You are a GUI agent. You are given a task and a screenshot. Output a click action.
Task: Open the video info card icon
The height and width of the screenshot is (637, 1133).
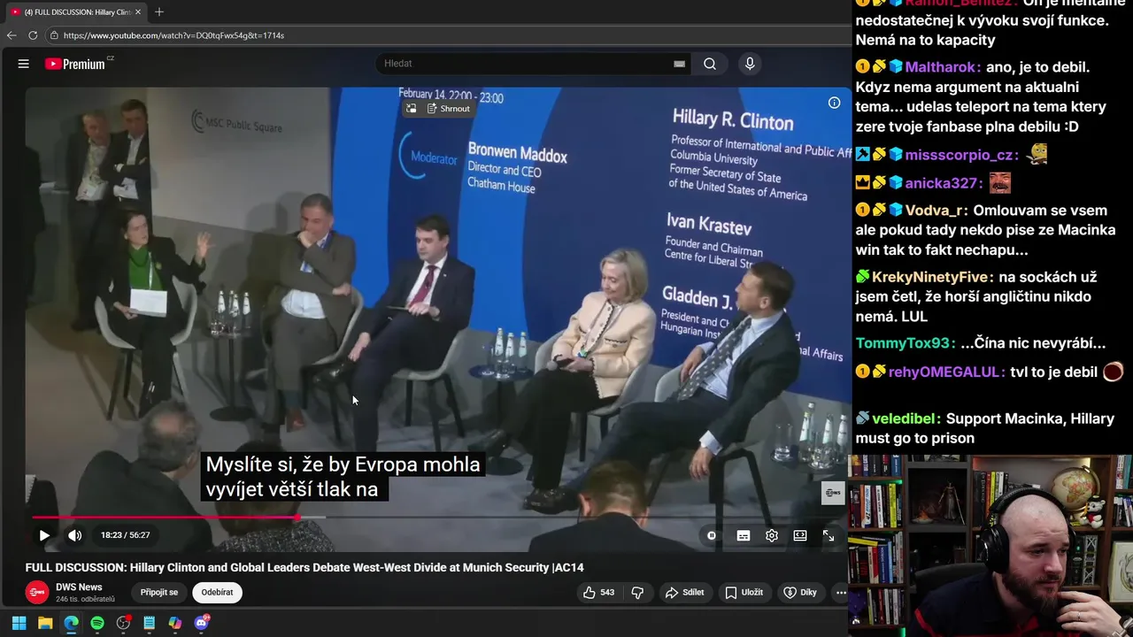point(834,103)
